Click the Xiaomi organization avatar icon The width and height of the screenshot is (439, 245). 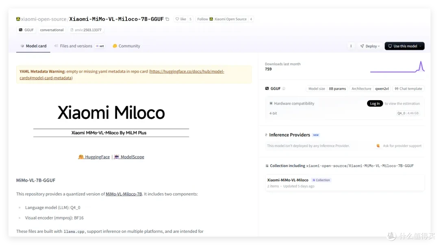(x=18, y=19)
